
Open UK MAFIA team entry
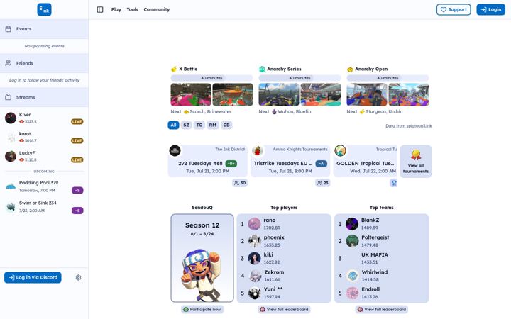click(382, 259)
